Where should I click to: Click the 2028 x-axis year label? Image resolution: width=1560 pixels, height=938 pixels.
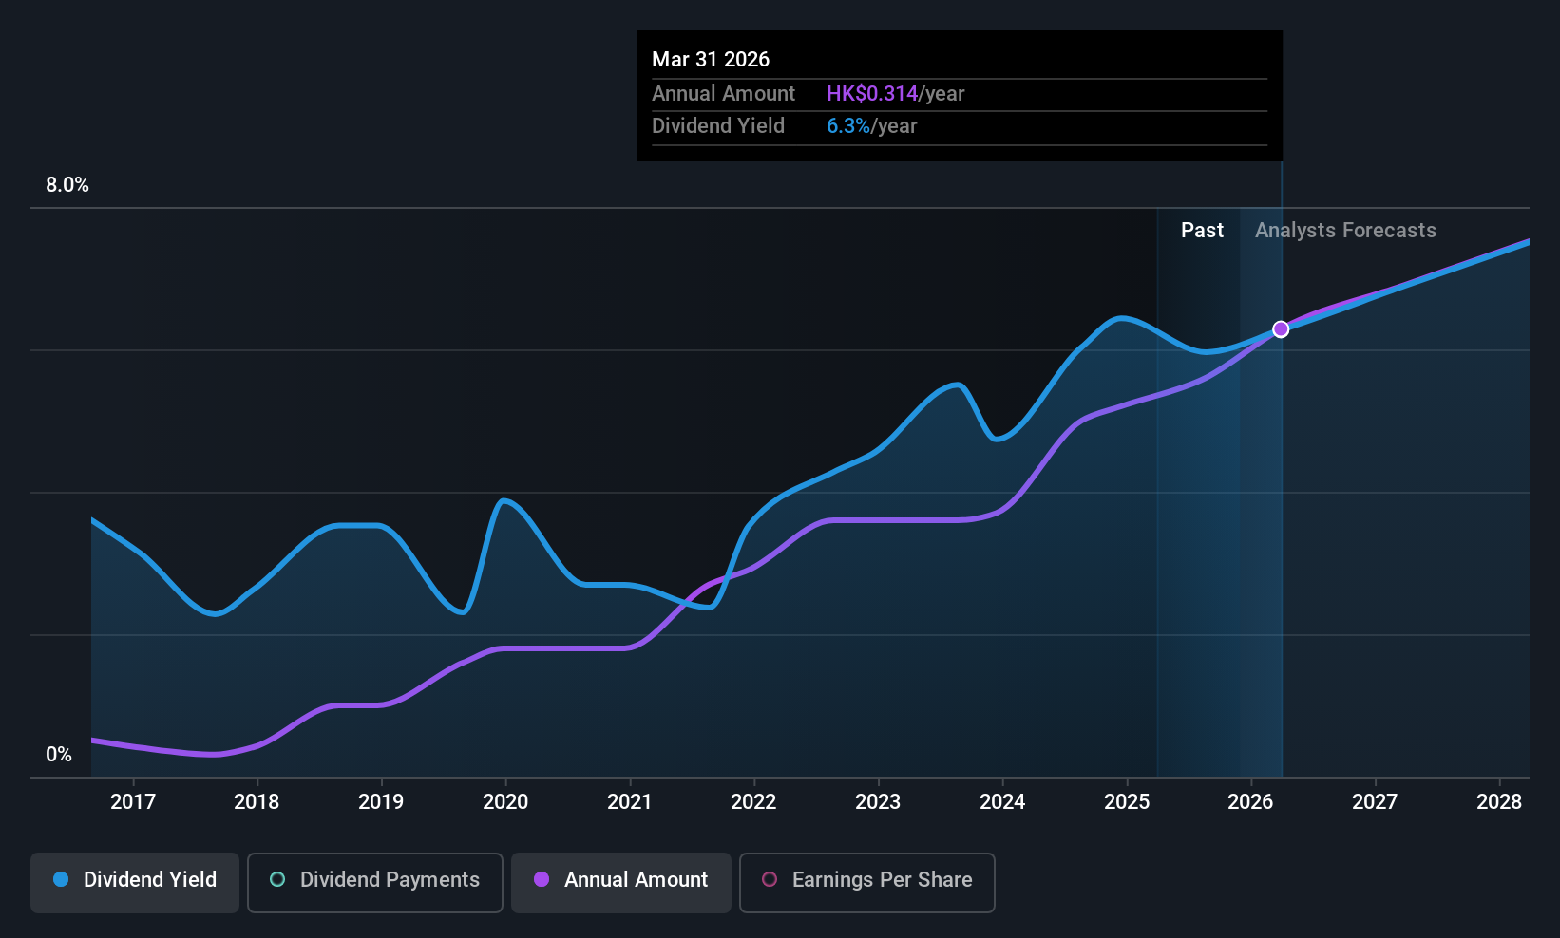(x=1499, y=801)
